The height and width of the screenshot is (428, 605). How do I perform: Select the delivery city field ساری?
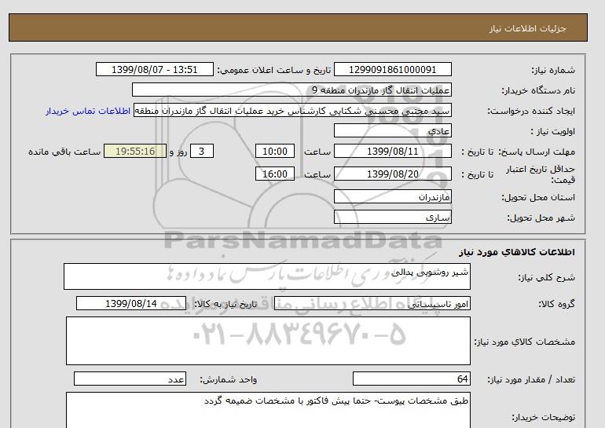[x=392, y=217]
